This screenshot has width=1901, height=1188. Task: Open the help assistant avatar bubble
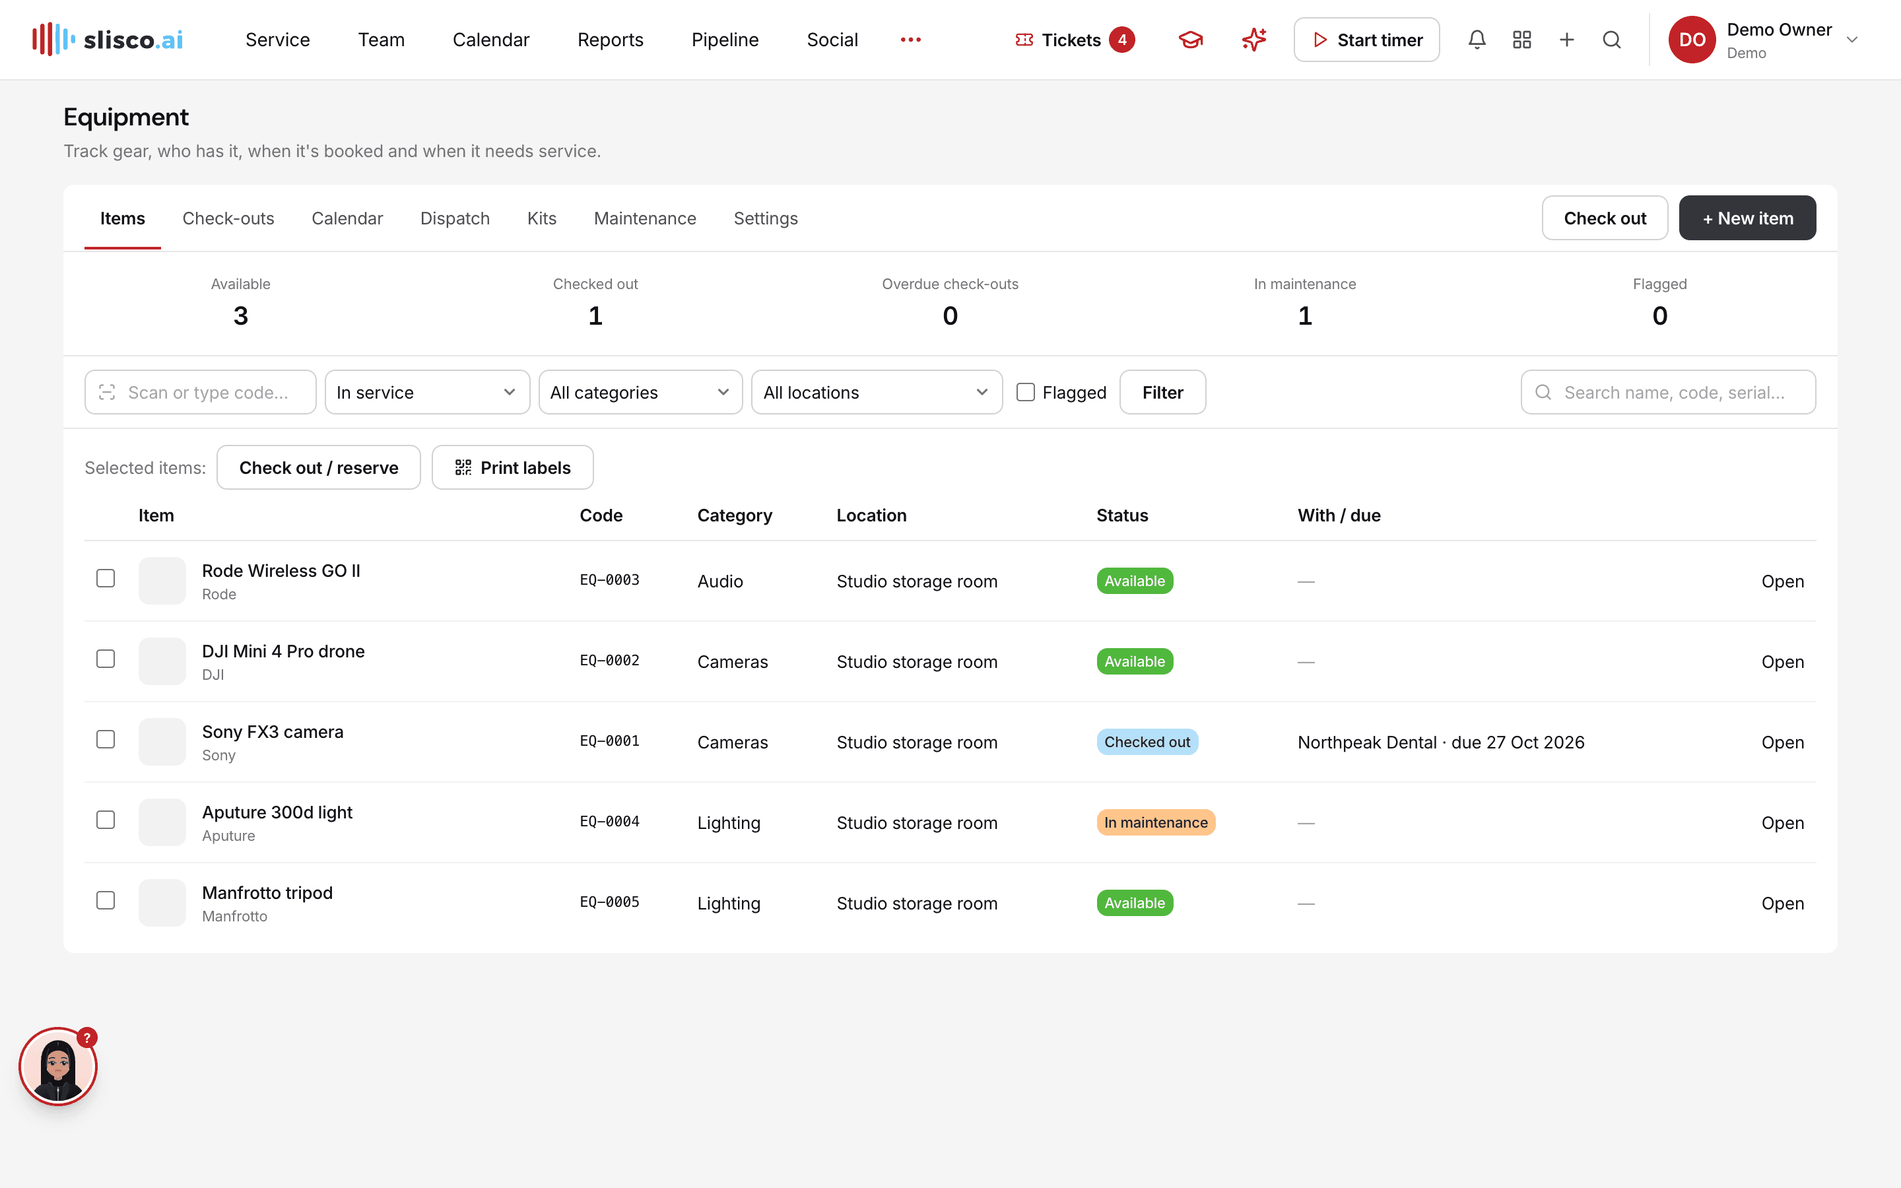click(58, 1066)
